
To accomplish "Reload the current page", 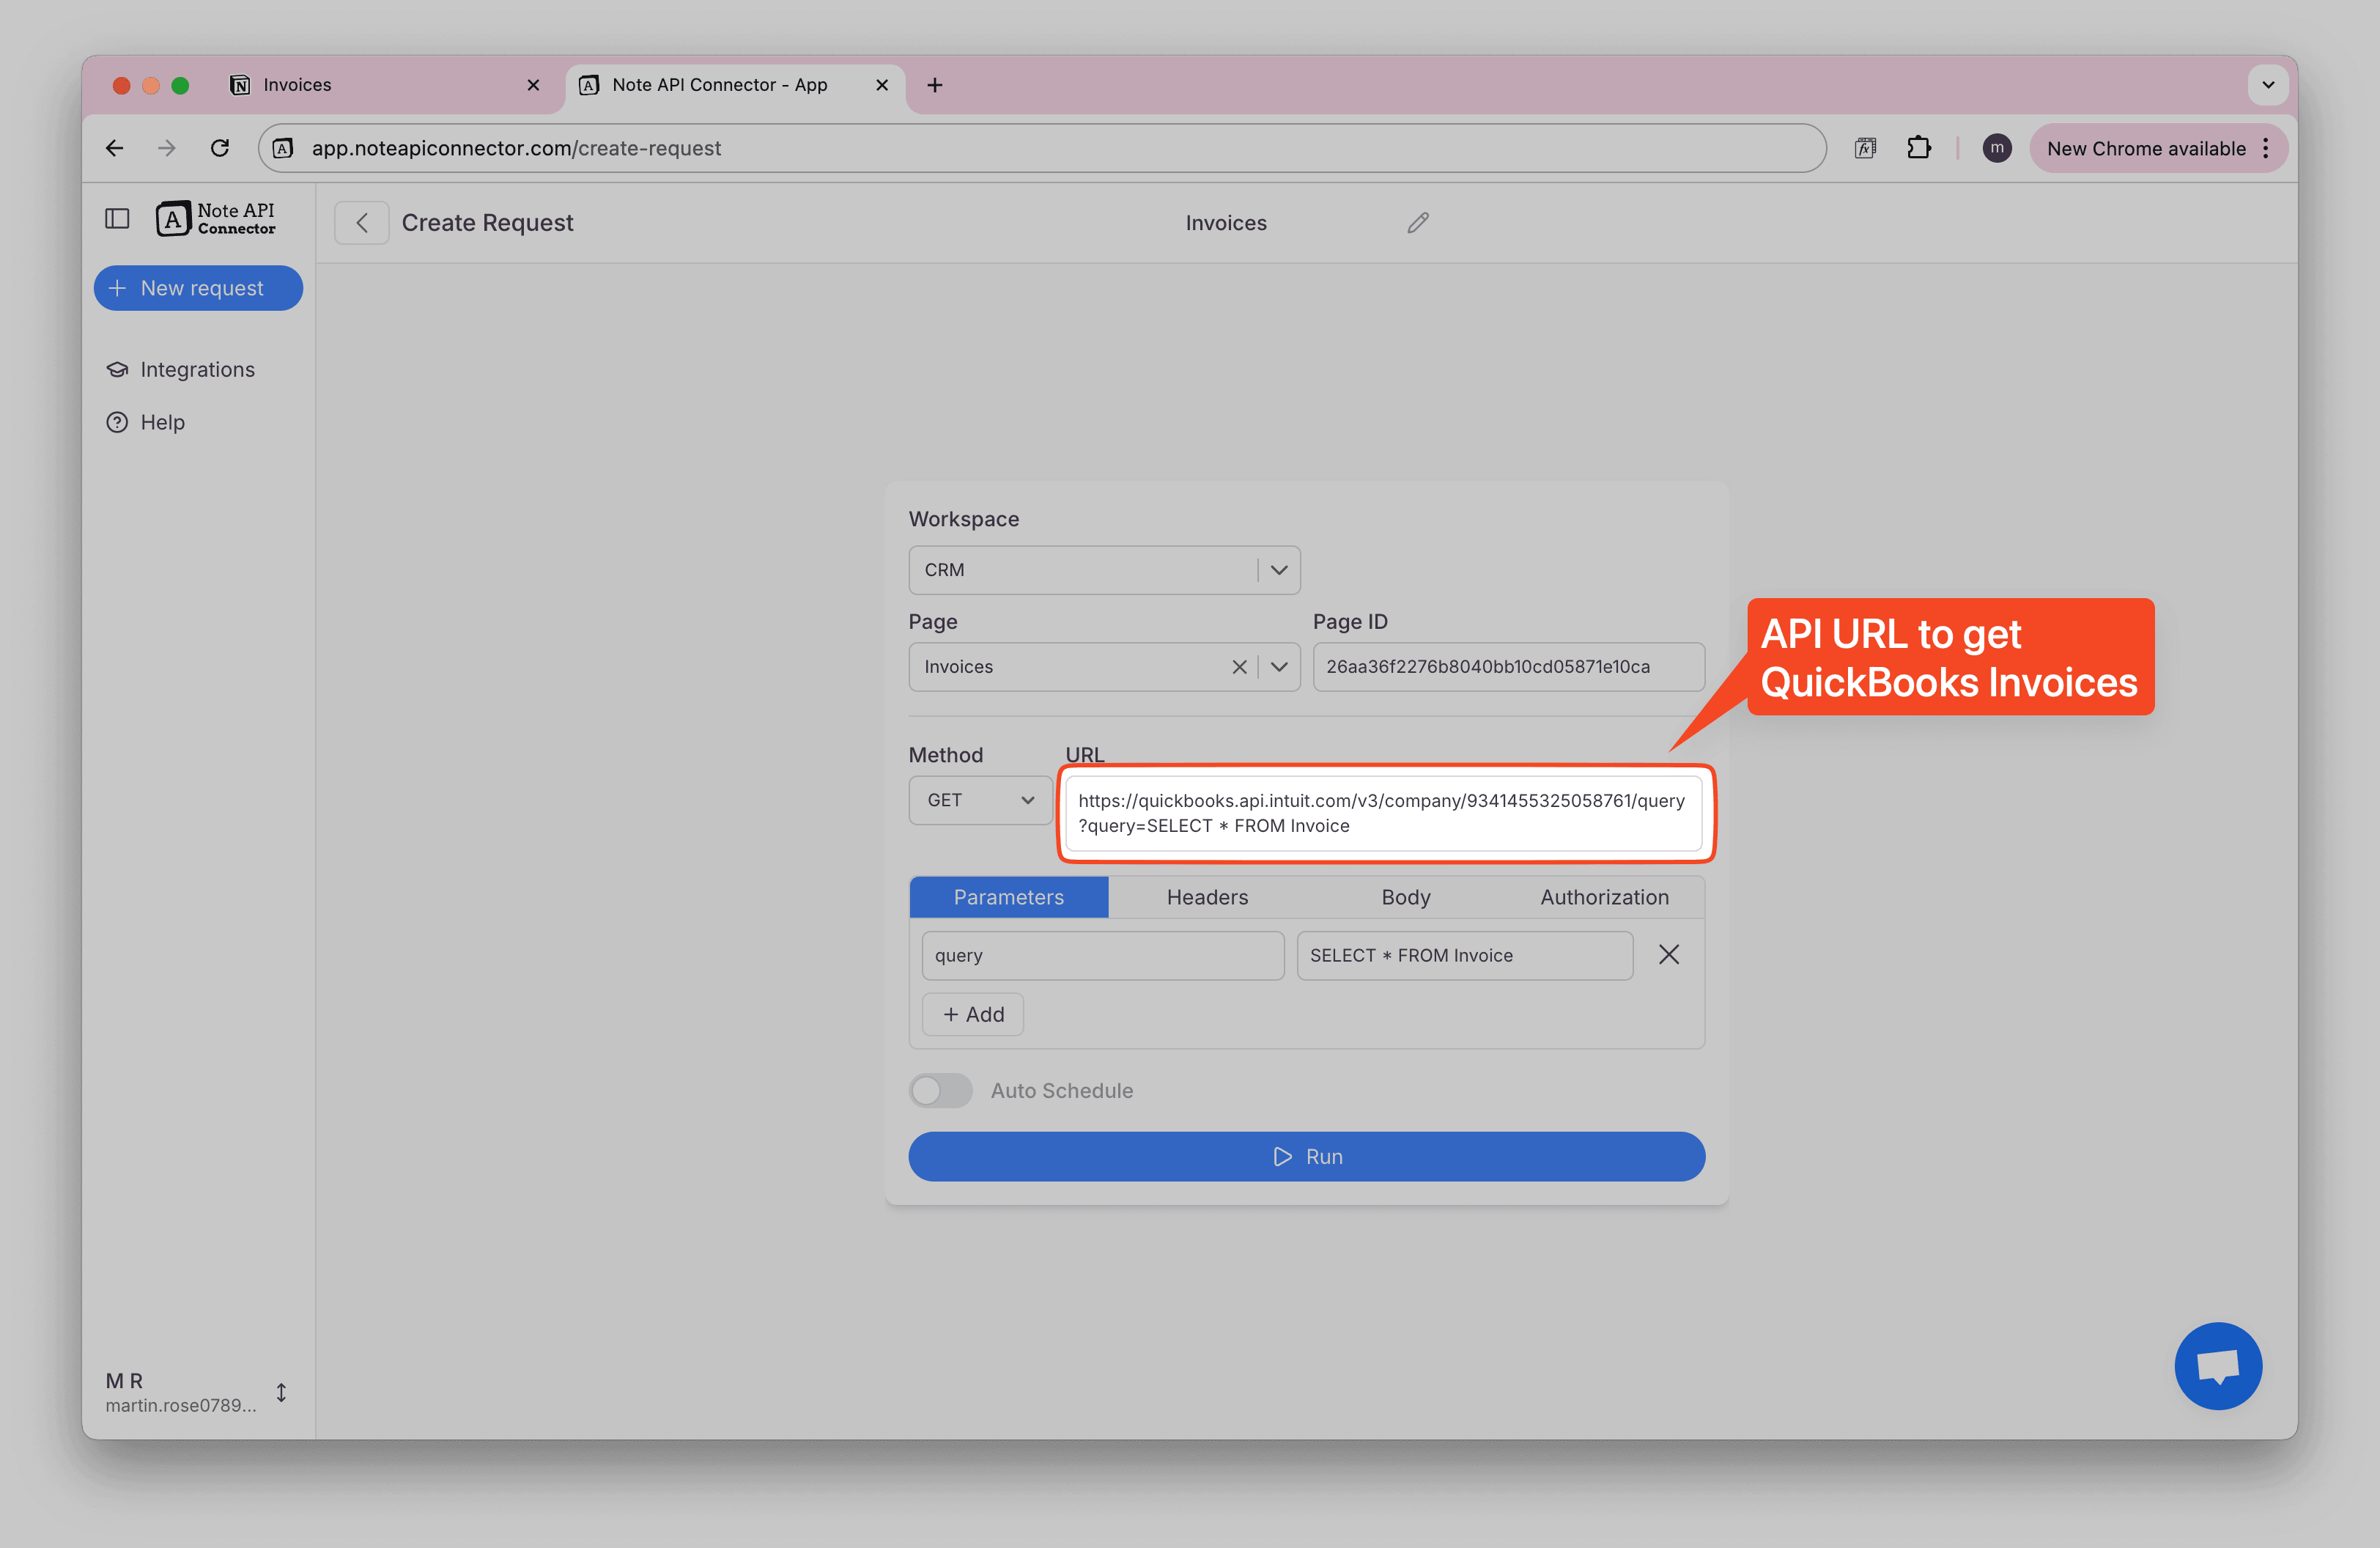I will 220,148.
